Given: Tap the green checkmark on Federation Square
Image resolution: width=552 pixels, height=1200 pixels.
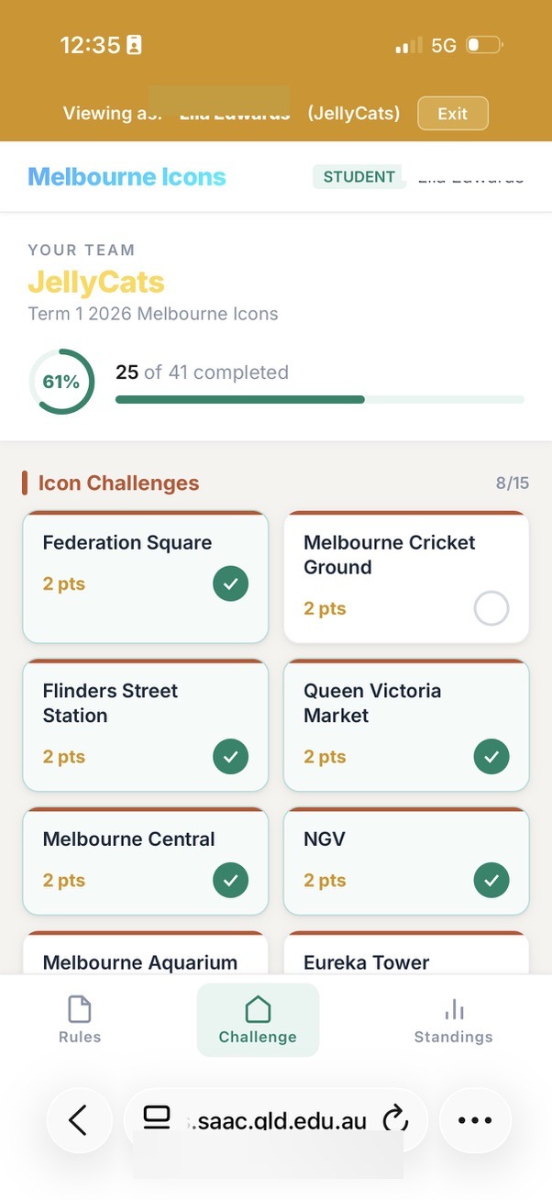Looking at the screenshot, I should (230, 583).
